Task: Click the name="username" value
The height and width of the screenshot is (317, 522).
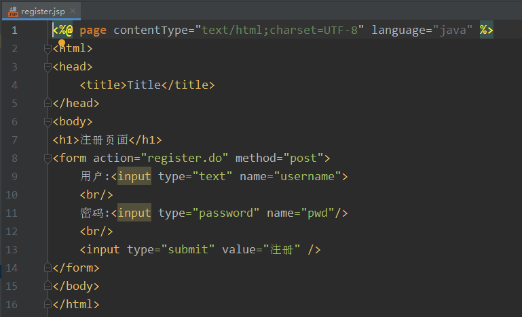Action: pos(307,176)
